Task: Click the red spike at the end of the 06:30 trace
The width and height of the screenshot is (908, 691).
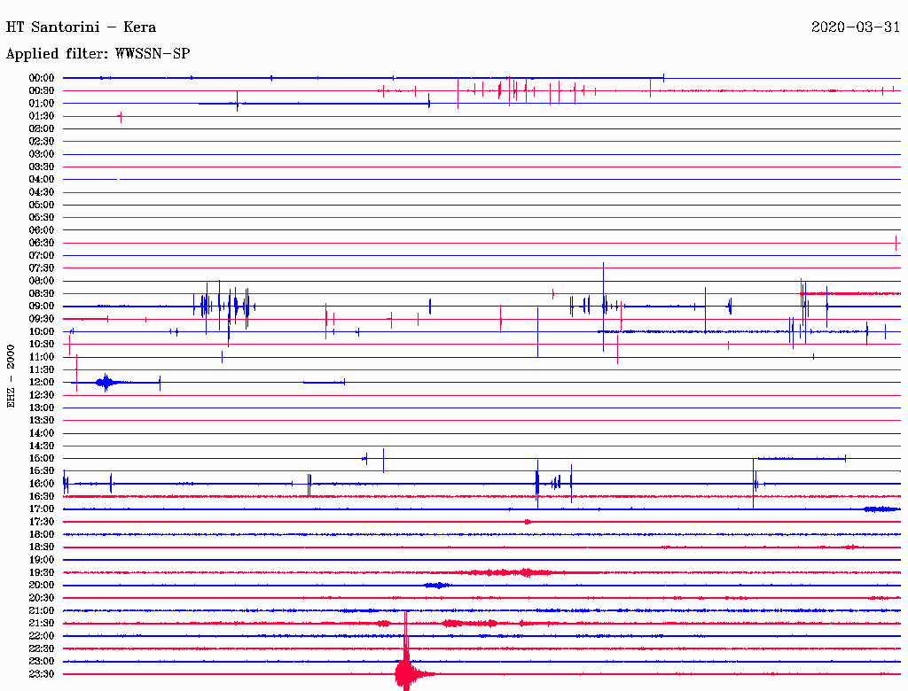Action: pos(896,243)
